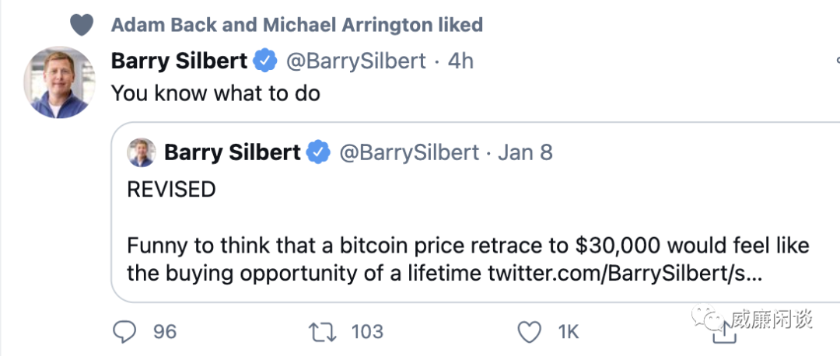Click the Barry Silbert name in quoted tweet
The height and width of the screenshot is (356, 840).
(x=232, y=152)
